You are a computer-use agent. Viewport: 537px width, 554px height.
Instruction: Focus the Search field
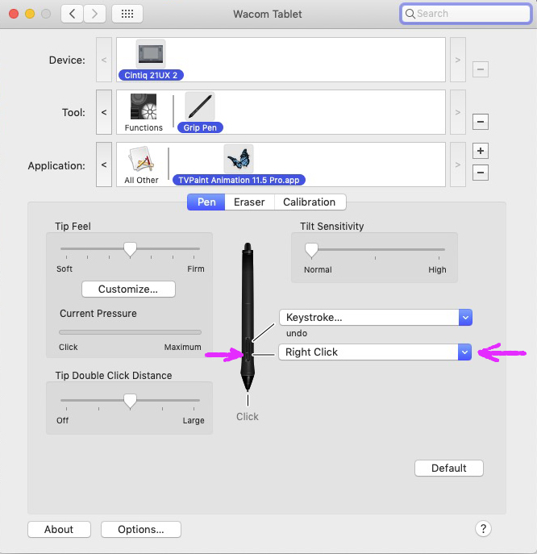466,14
